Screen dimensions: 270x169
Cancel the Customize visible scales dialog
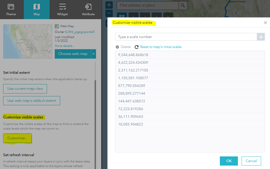[251, 161]
